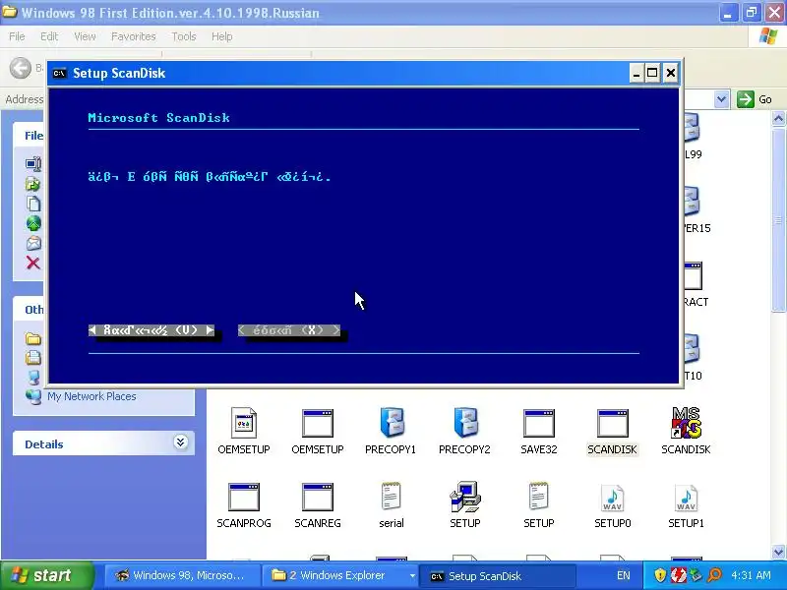Open the Windows Explorer taskbar group
This screenshot has height=590, width=787.
click(x=342, y=575)
